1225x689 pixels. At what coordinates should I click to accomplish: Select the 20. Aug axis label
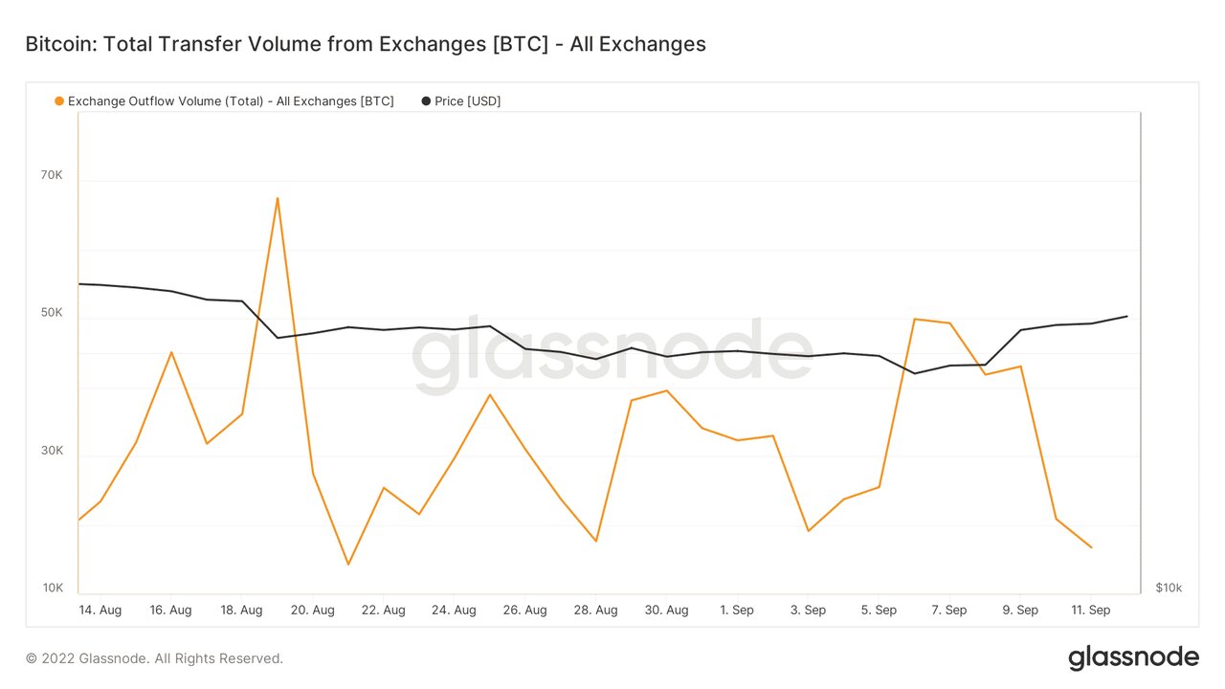[x=312, y=610]
